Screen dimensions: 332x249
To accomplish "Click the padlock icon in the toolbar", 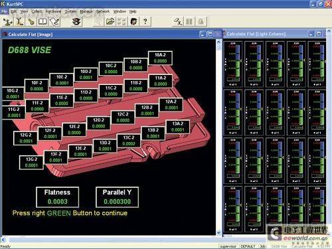I will 201,21.
